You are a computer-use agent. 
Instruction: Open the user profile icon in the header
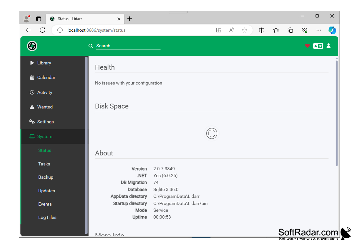click(329, 46)
